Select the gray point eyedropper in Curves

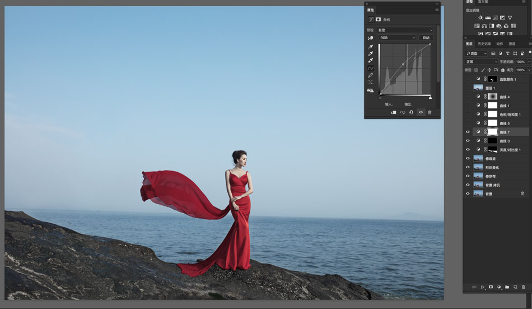pos(371,53)
